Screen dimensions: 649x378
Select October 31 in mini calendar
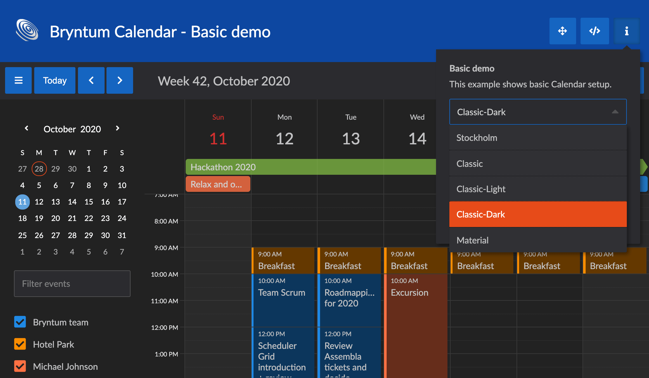[122, 235]
